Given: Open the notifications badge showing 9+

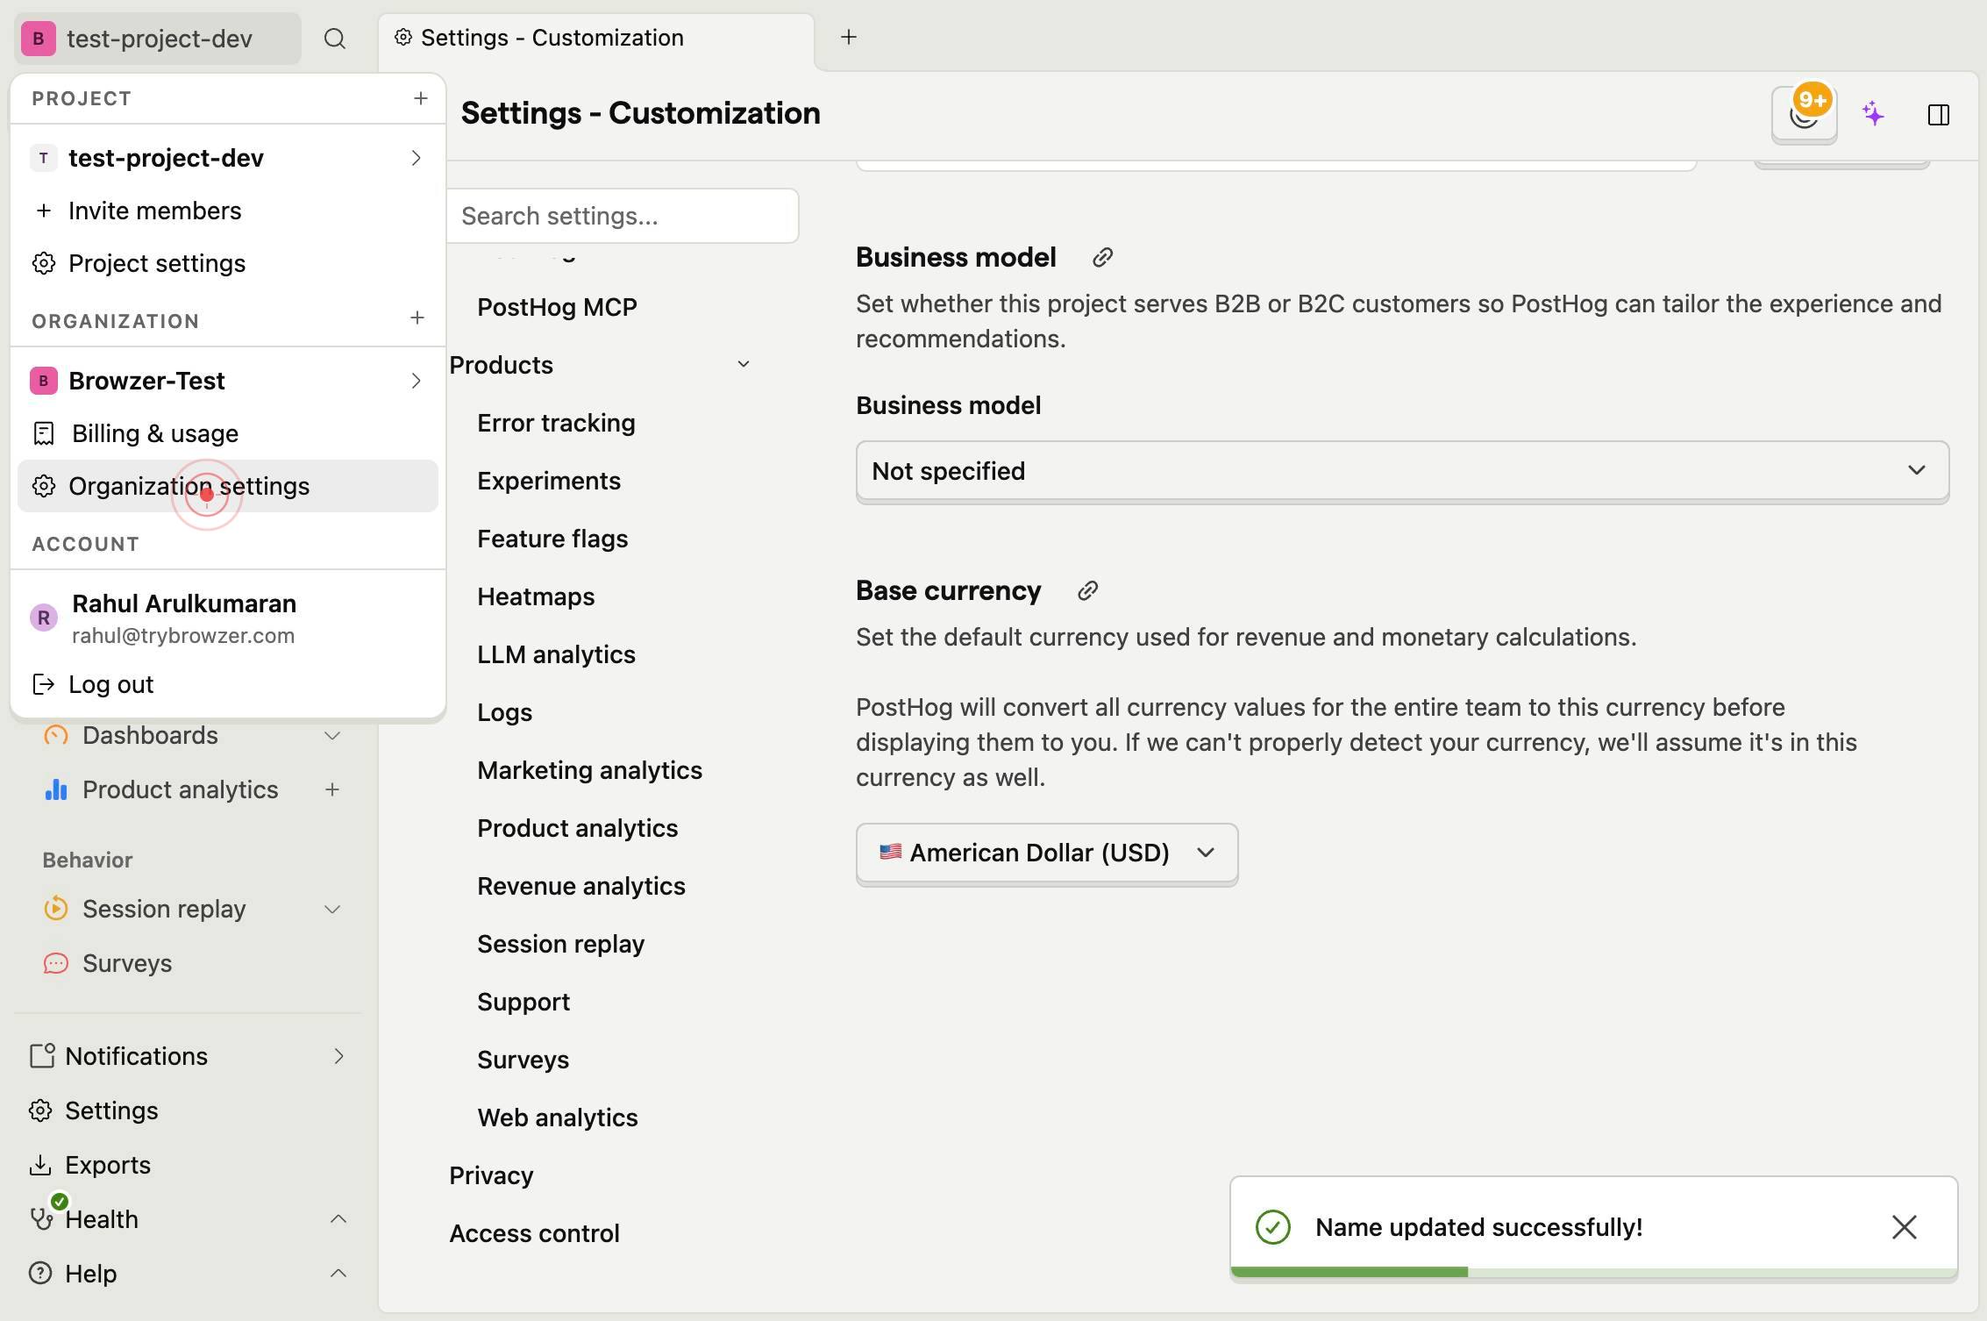Looking at the screenshot, I should click(1804, 114).
